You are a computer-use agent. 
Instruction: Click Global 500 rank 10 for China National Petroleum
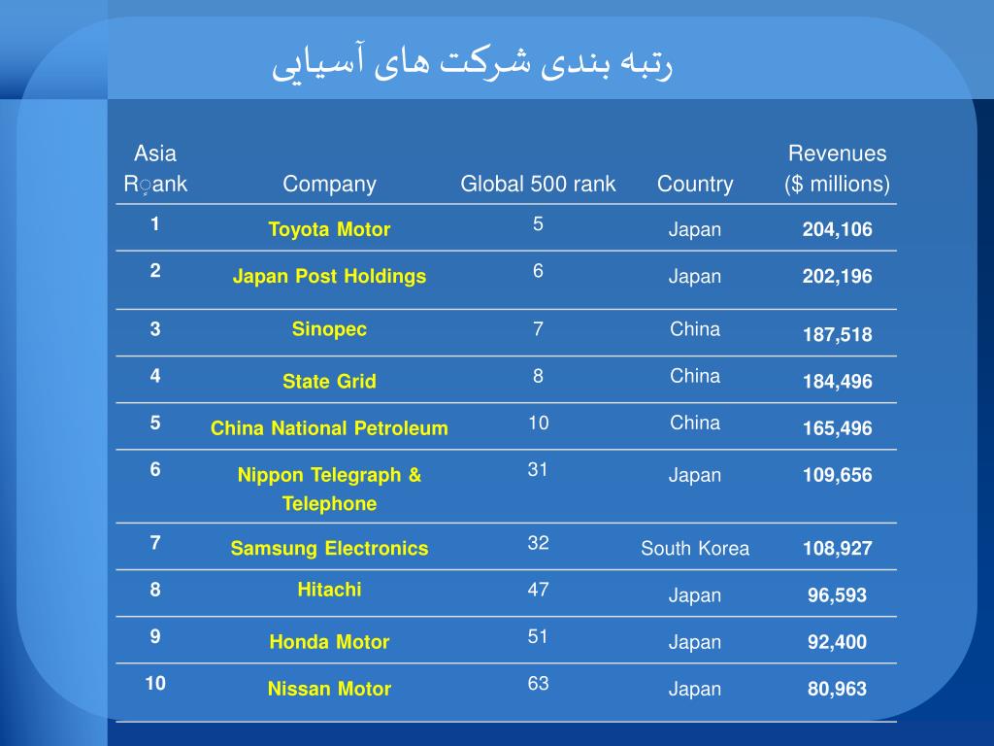pos(538,424)
